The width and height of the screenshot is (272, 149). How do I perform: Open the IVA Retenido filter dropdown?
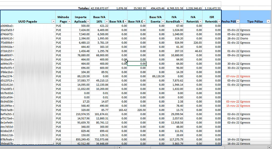pos(200,22)
